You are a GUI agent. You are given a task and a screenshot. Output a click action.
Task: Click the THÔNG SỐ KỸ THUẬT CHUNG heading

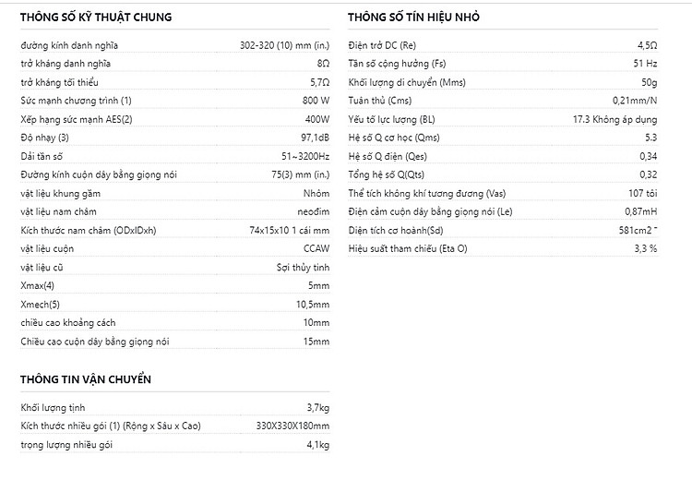(x=95, y=18)
